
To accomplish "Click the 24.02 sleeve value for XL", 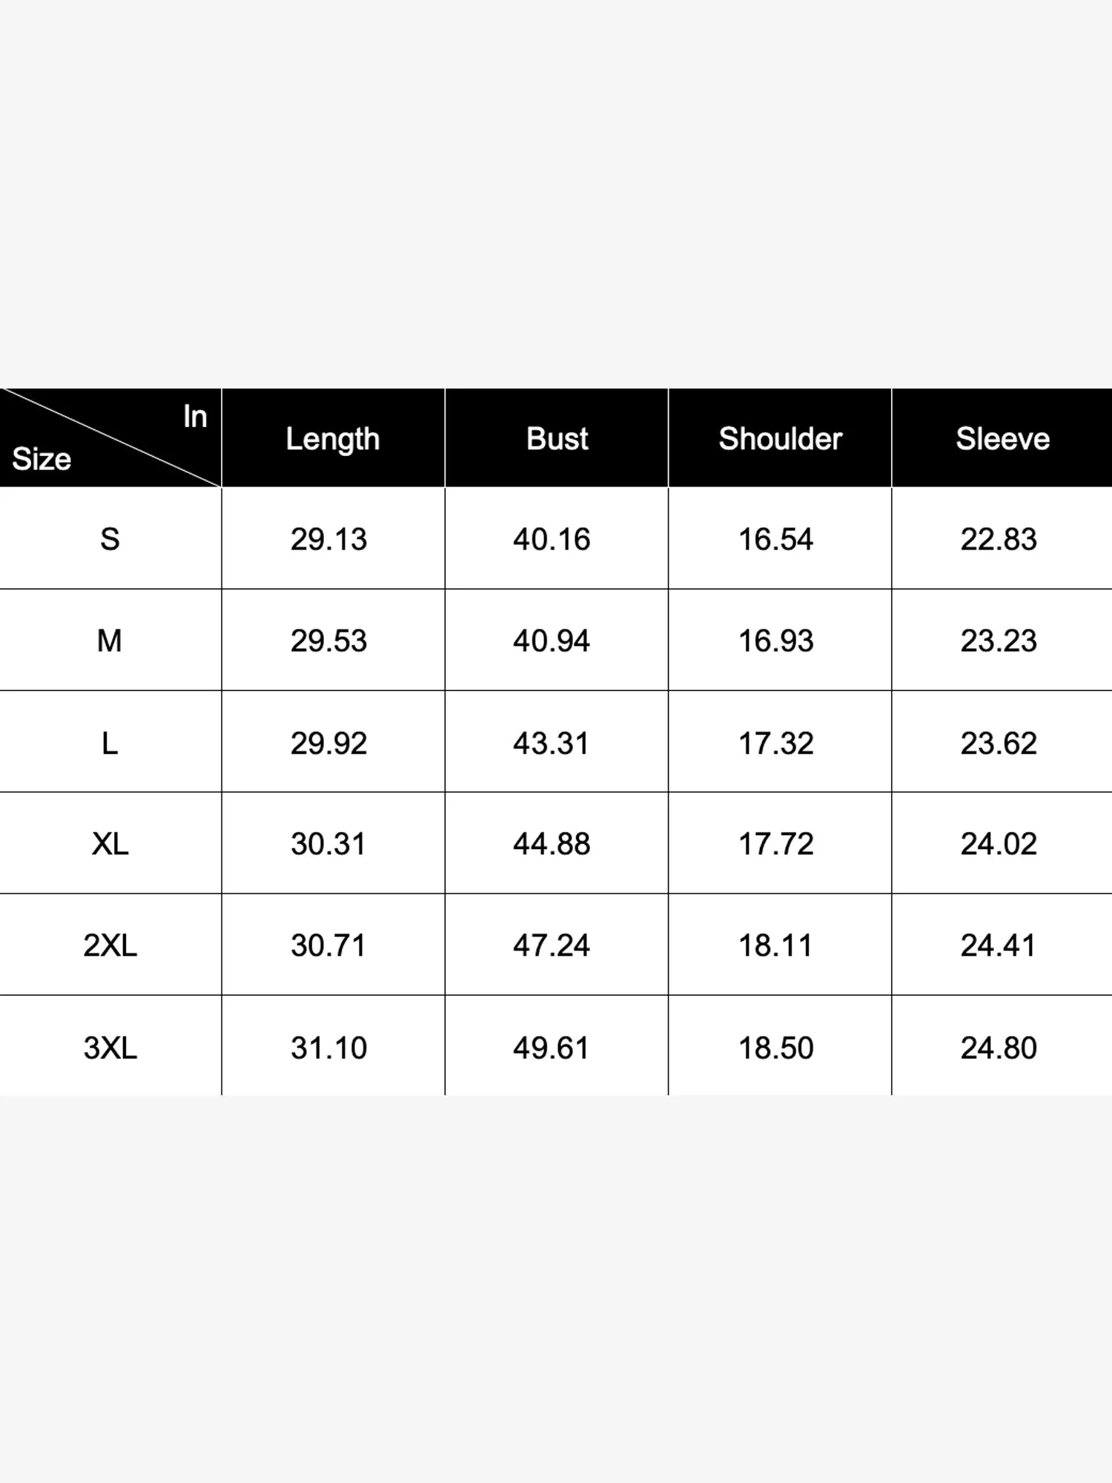I will tap(999, 844).
